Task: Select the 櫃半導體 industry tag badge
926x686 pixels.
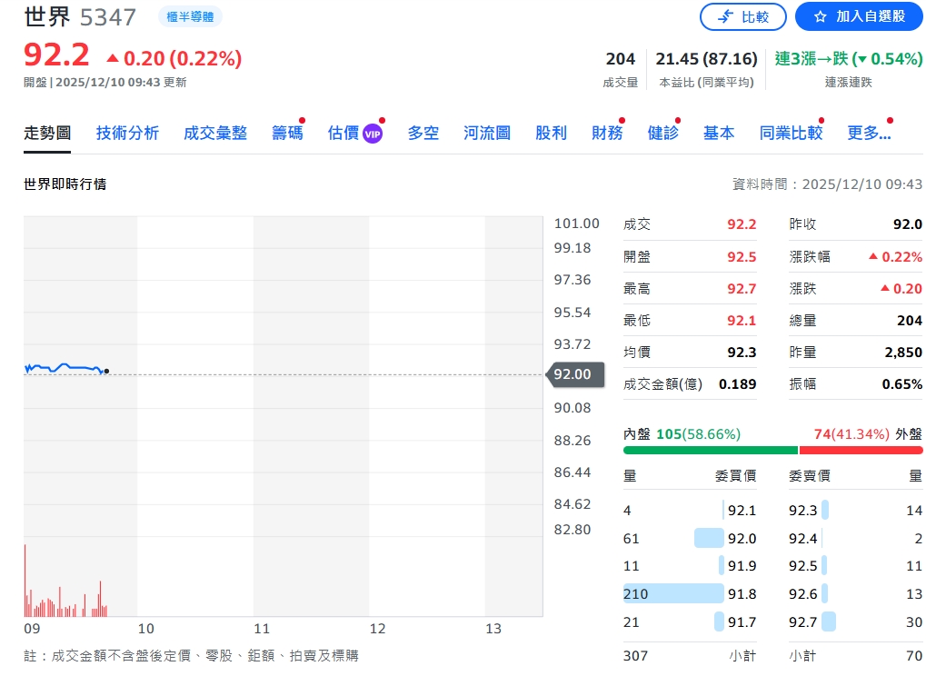Action: 188,16
